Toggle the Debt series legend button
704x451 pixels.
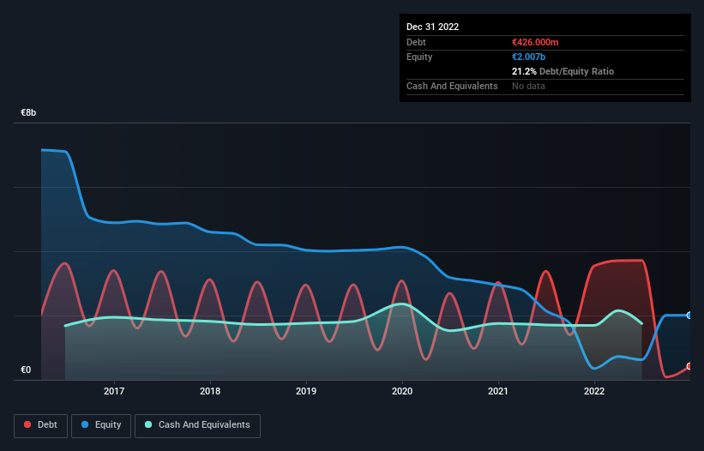click(41, 425)
